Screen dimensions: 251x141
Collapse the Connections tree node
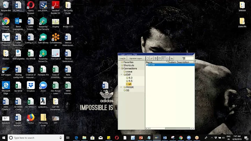119,68
